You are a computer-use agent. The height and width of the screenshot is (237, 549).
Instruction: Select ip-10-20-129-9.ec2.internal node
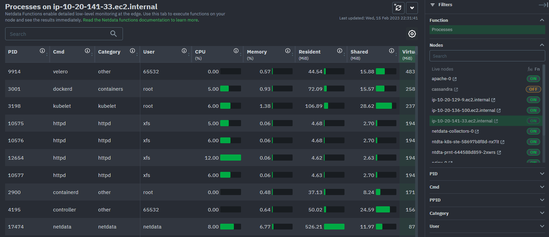click(460, 100)
